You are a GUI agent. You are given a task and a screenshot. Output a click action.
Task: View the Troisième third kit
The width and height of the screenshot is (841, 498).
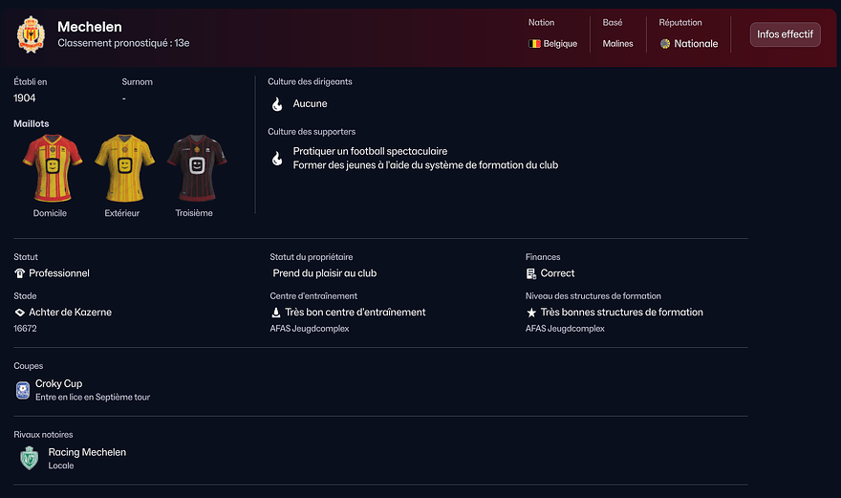tap(195, 167)
